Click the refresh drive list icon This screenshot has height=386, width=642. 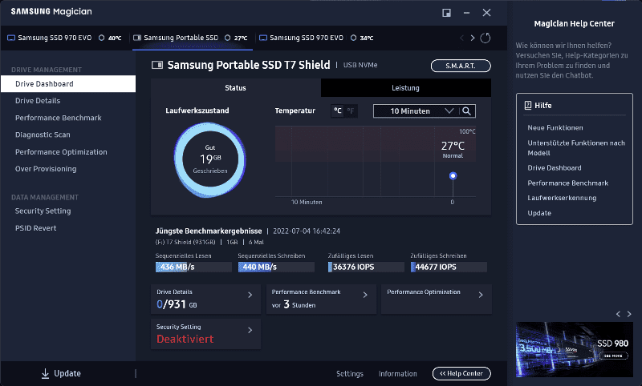coord(485,38)
